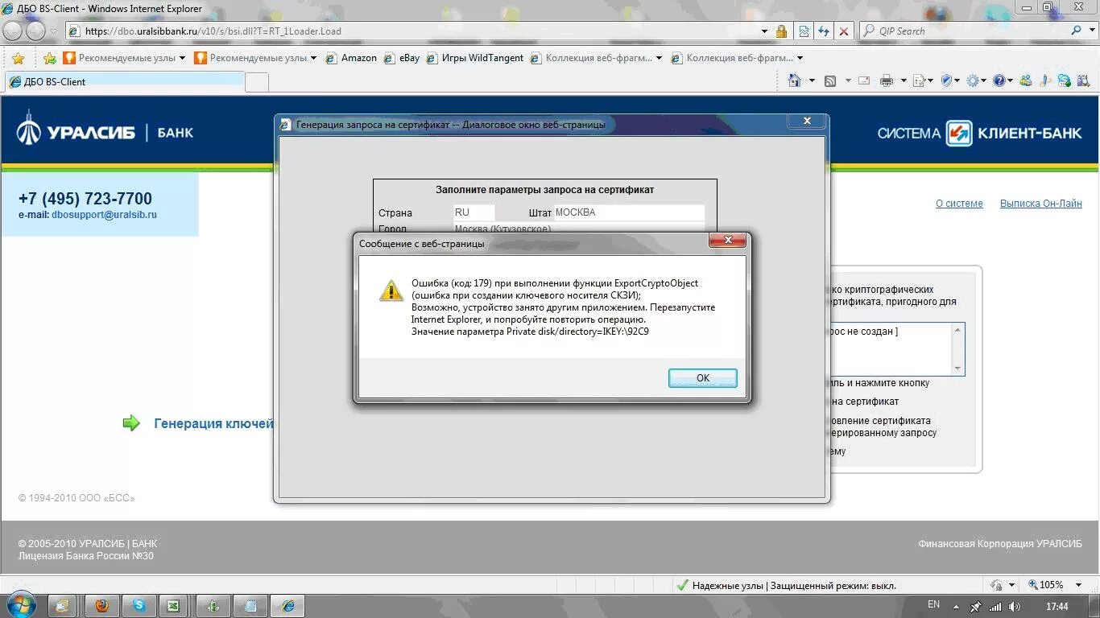Expand the Home button dropdown arrow
Image resolution: width=1100 pixels, height=618 pixels.
[x=812, y=80]
